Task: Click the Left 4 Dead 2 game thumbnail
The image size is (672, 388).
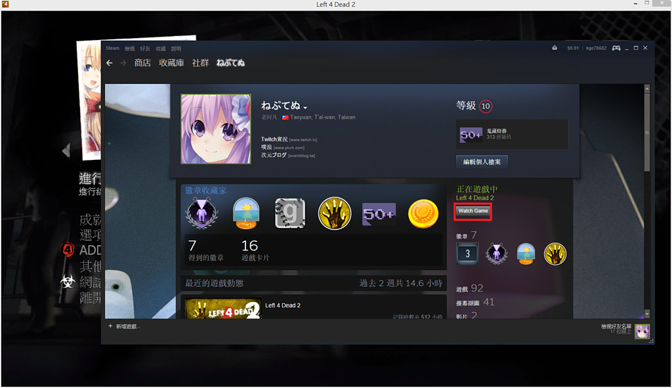Action: click(x=223, y=309)
